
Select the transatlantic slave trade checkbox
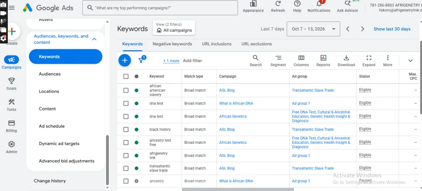126,168
